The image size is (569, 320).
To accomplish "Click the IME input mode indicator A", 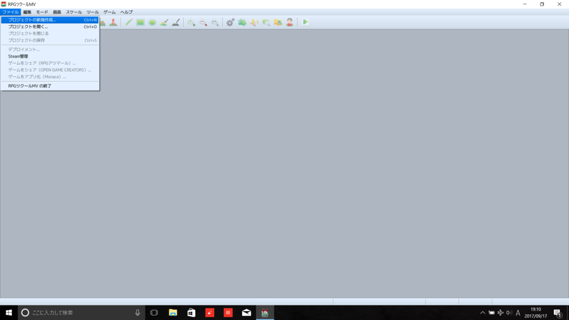I will click(x=518, y=312).
